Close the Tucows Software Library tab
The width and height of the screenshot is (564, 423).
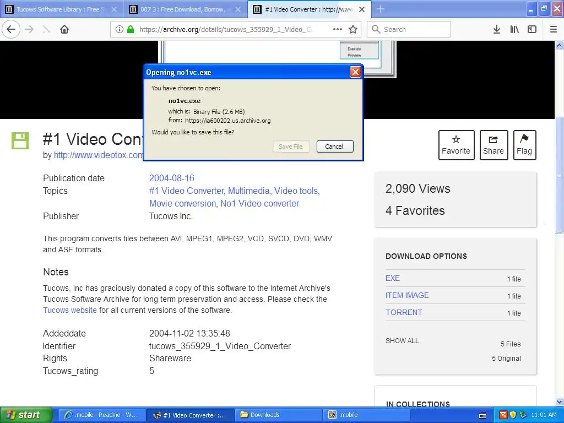[114, 9]
